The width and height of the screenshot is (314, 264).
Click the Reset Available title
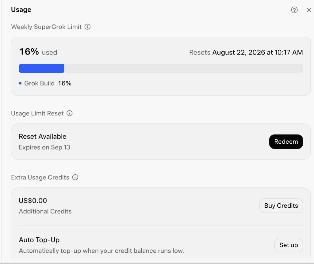point(42,136)
